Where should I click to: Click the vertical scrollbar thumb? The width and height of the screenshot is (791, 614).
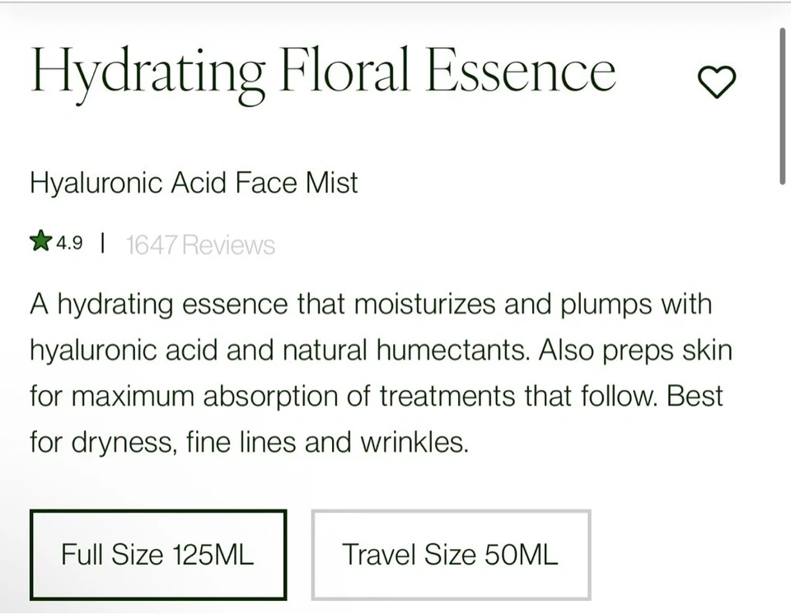pyautogui.click(x=782, y=107)
